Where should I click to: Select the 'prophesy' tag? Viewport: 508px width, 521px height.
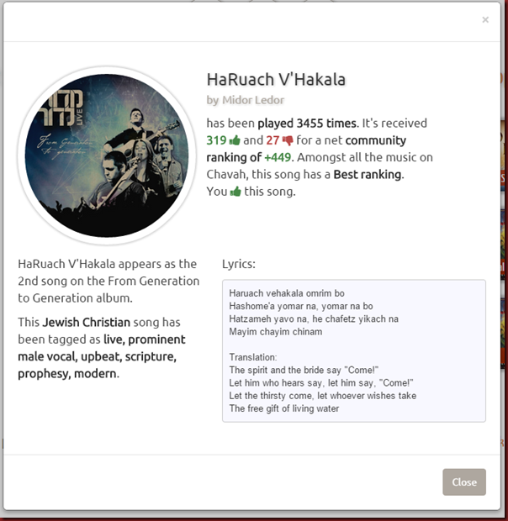click(45, 374)
